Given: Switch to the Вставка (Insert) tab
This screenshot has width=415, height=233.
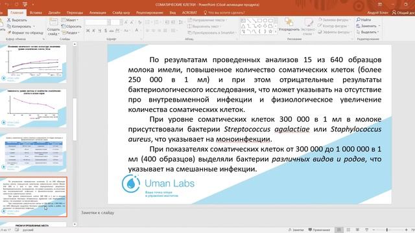Looking at the screenshot, I should click(36, 12).
